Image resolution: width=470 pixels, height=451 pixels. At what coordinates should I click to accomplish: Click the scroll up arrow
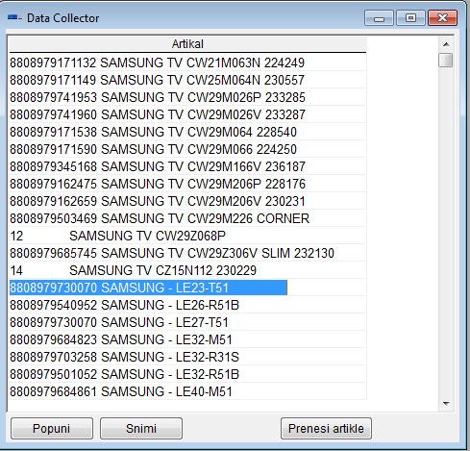(446, 44)
